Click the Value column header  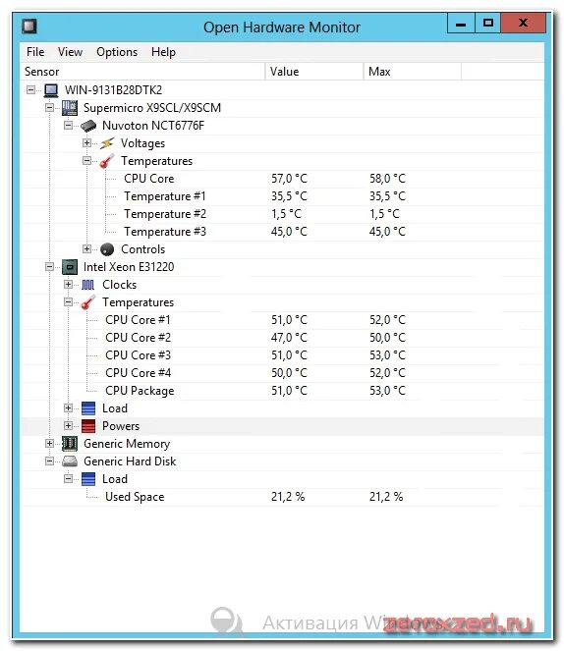(x=314, y=72)
